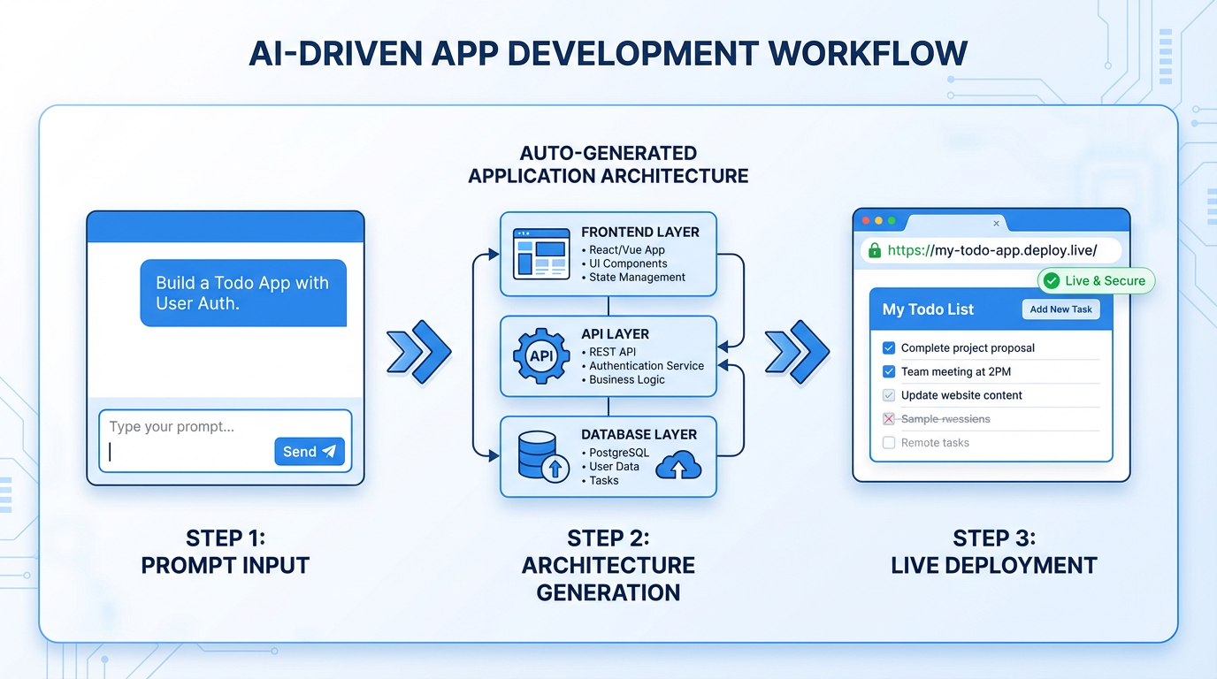
Task: Click the cloud upload icon in Database Layer
Action: click(x=678, y=464)
